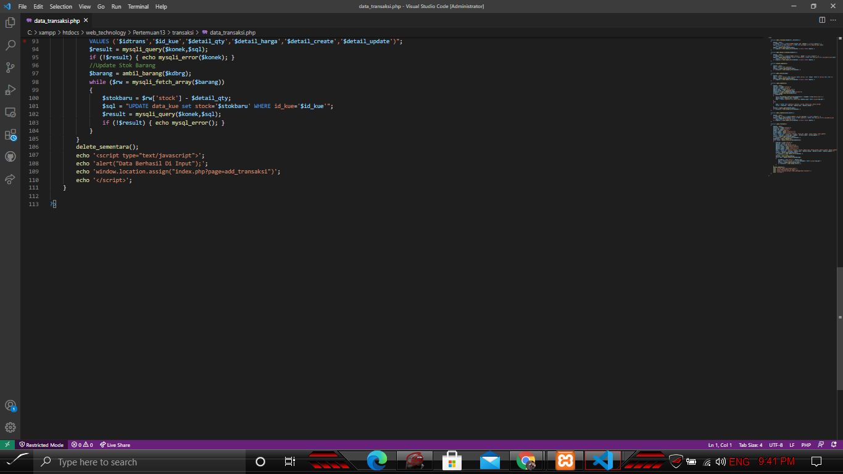Open the Accounts menu icon
Image resolution: width=843 pixels, height=474 pixels.
tap(10, 405)
